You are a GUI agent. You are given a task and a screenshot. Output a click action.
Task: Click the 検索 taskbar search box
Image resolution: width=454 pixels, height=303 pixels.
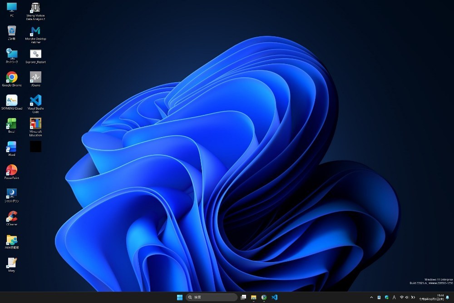(x=212, y=297)
